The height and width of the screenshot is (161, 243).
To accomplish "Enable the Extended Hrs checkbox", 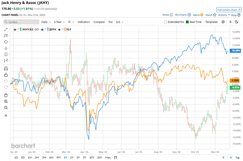I will (x=166, y=22).
